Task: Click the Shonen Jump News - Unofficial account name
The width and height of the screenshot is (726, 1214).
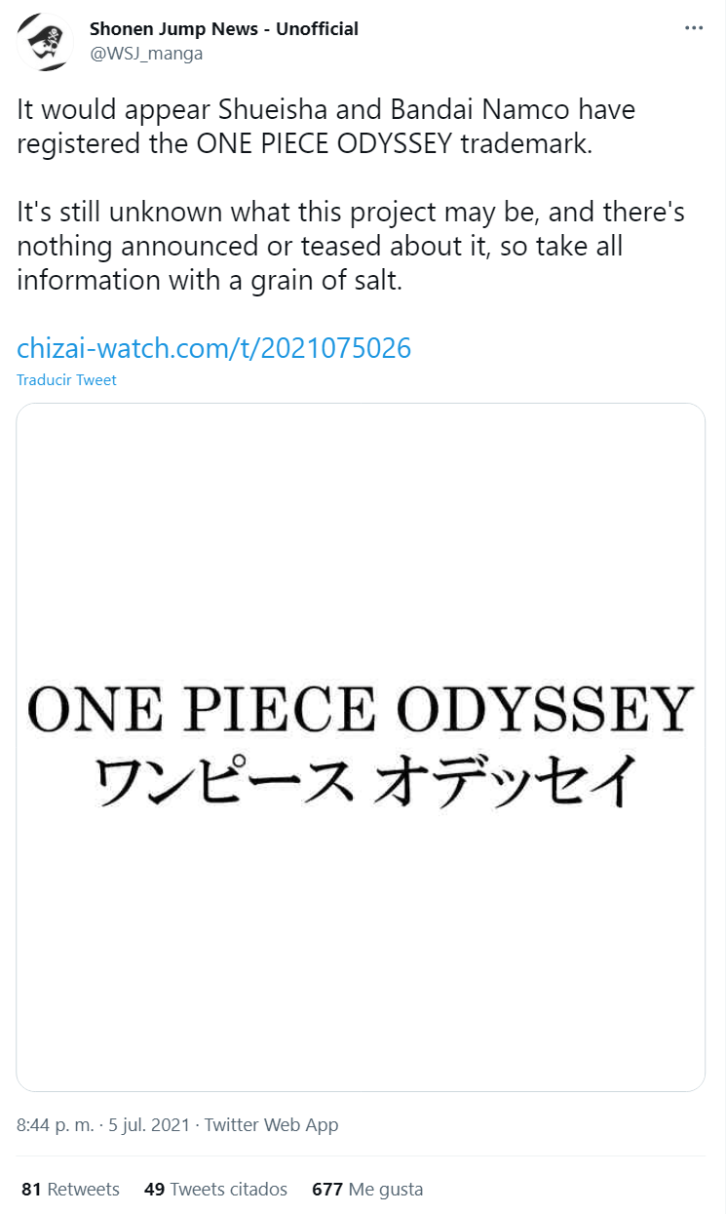Action: [x=224, y=28]
